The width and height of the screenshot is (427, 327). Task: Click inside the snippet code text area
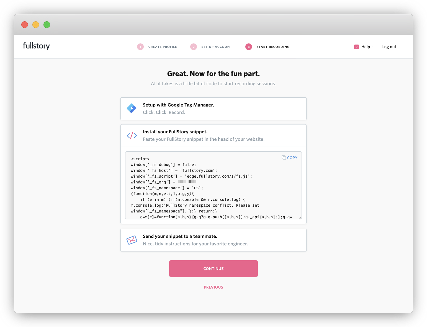213,185
